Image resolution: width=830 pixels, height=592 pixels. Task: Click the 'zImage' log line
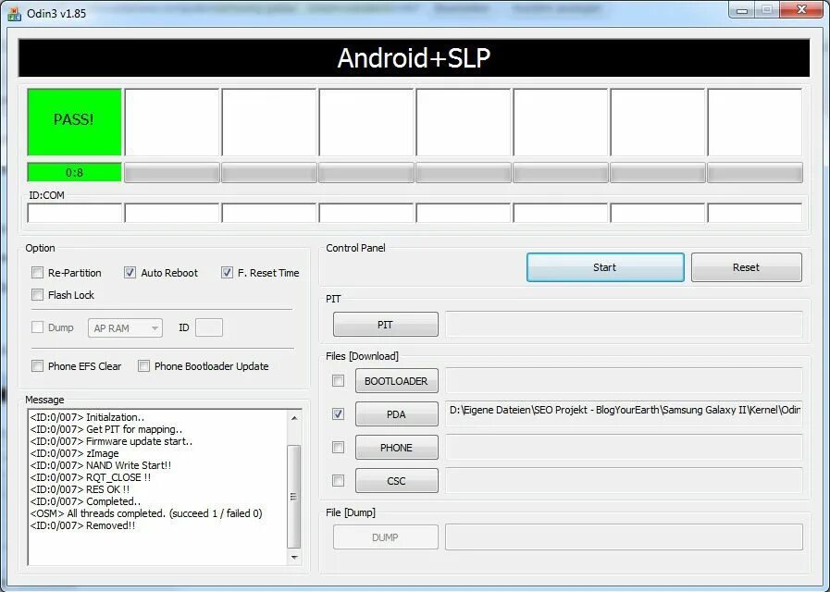point(75,453)
